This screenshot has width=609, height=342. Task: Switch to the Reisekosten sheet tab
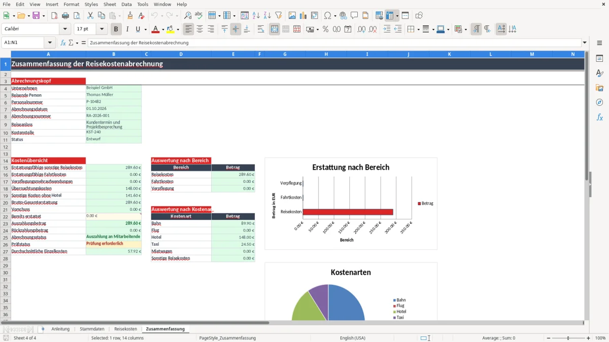point(125,329)
